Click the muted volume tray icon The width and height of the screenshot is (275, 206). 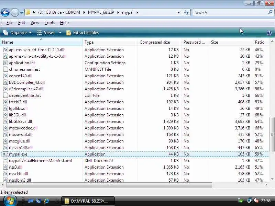coord(256,201)
